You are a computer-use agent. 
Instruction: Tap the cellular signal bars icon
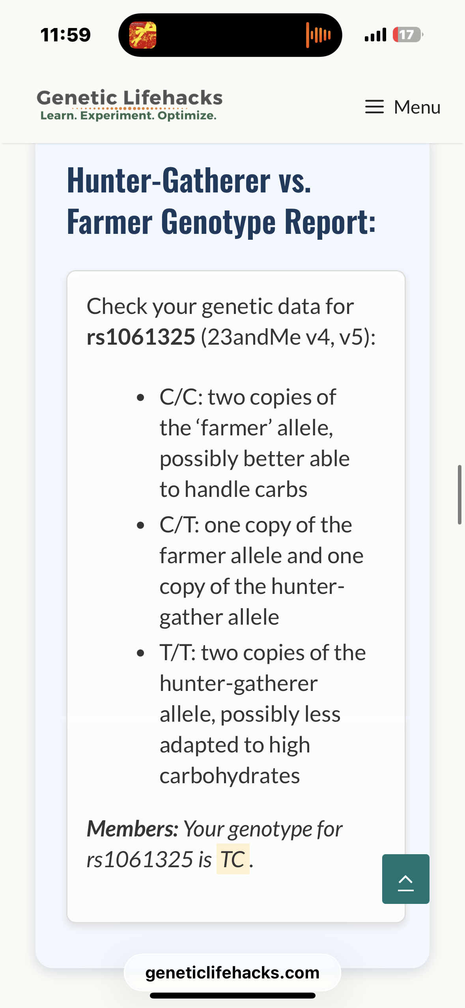click(375, 35)
